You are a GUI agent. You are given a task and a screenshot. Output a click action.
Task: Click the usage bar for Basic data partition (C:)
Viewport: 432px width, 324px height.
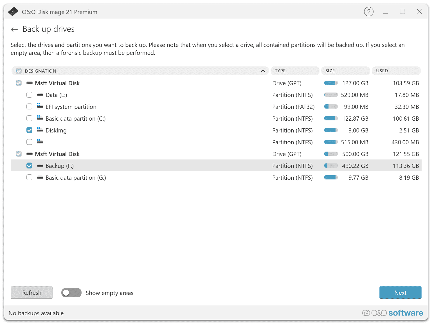[x=331, y=118]
